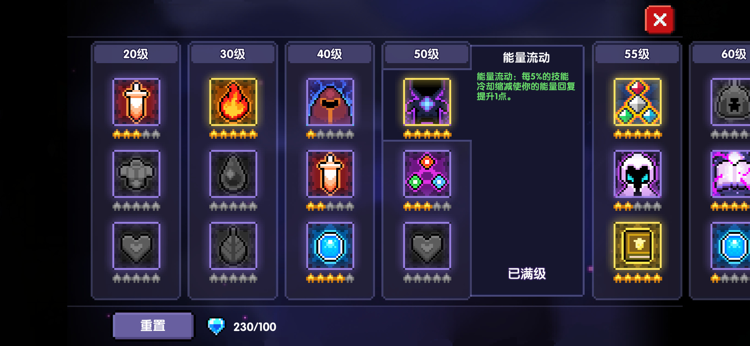
Task: Tap the red hooded figure talent under 40级
Action: 330,102
